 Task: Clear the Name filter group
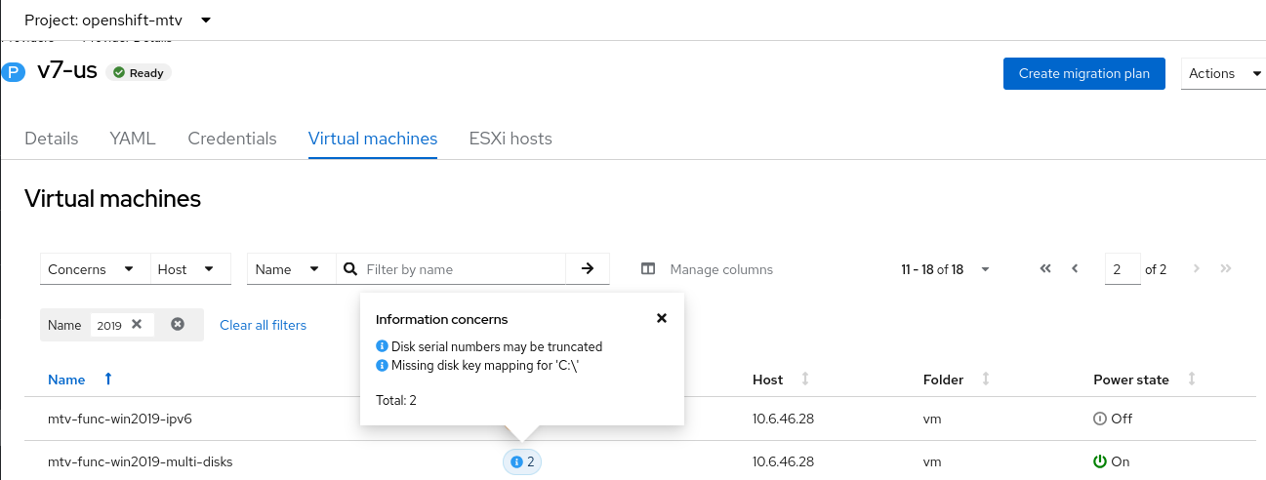pyautogui.click(x=178, y=325)
